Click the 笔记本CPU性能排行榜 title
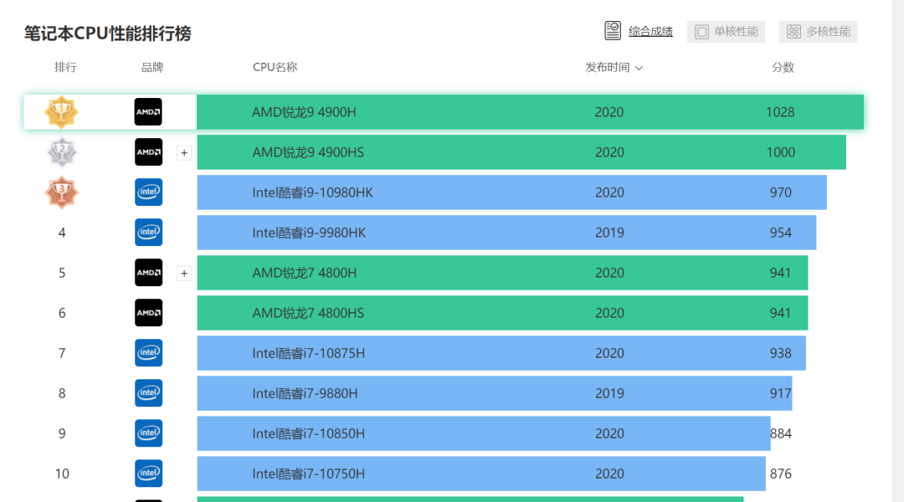The width and height of the screenshot is (904, 502). point(107,33)
